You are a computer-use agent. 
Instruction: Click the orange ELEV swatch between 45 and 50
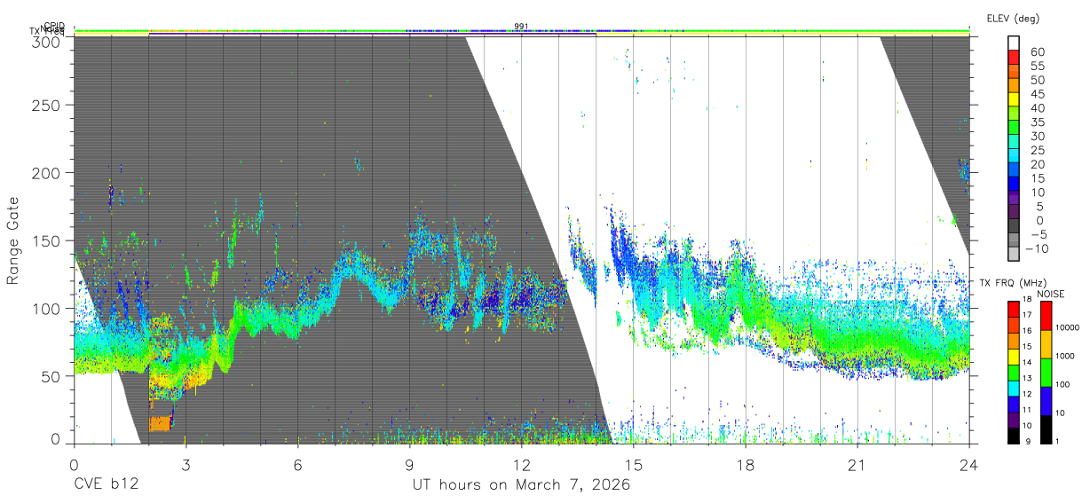tap(1014, 84)
